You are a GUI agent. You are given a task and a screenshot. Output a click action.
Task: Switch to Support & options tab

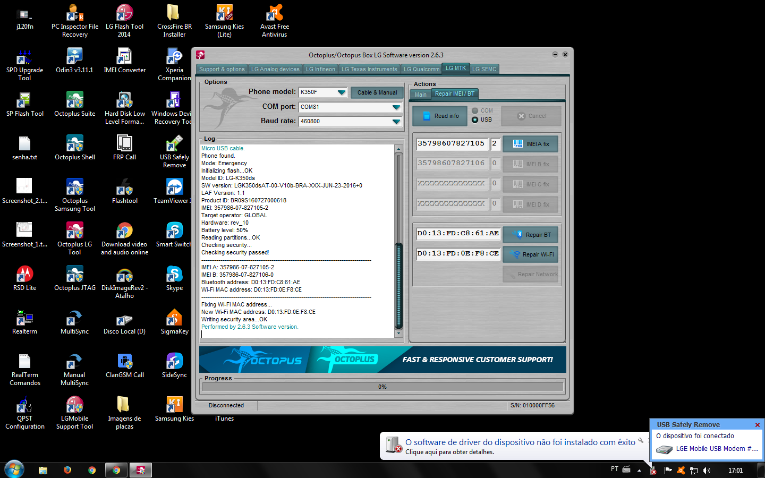[222, 69]
